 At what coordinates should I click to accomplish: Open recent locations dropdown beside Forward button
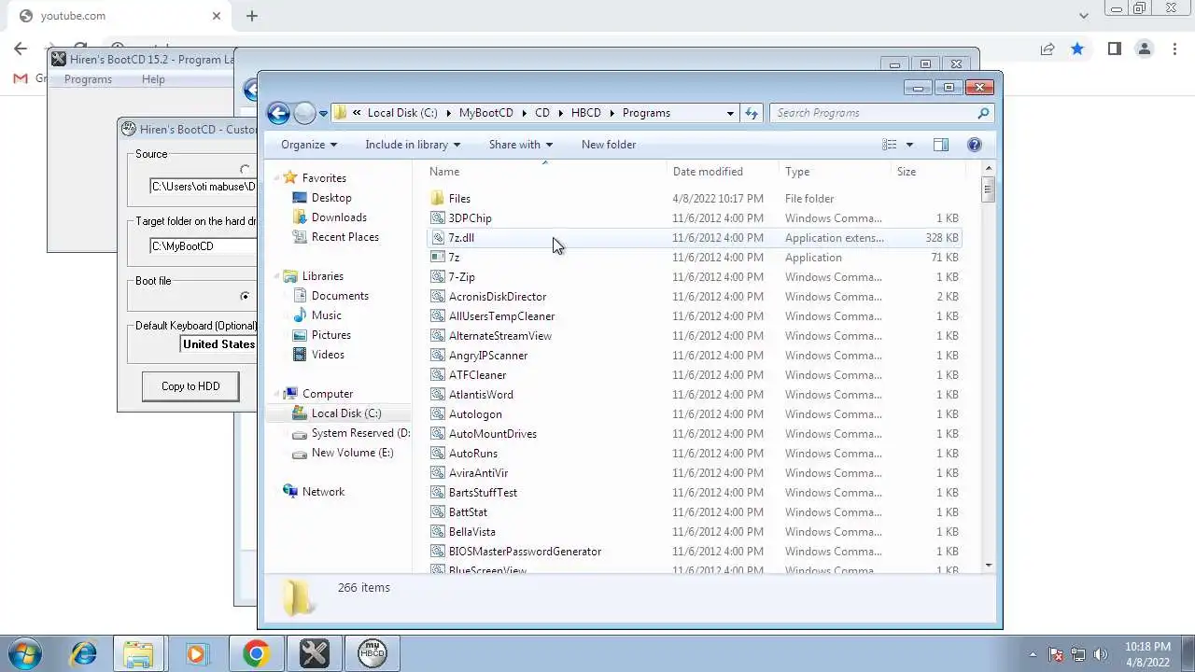coord(323,114)
